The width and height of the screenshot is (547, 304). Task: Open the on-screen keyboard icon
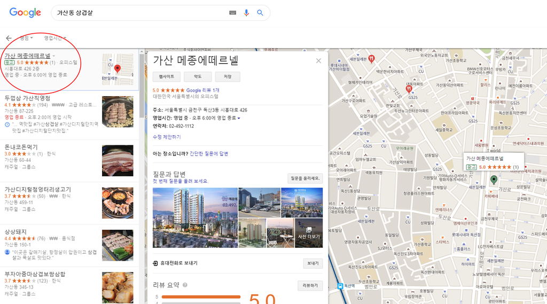pyautogui.click(x=233, y=13)
